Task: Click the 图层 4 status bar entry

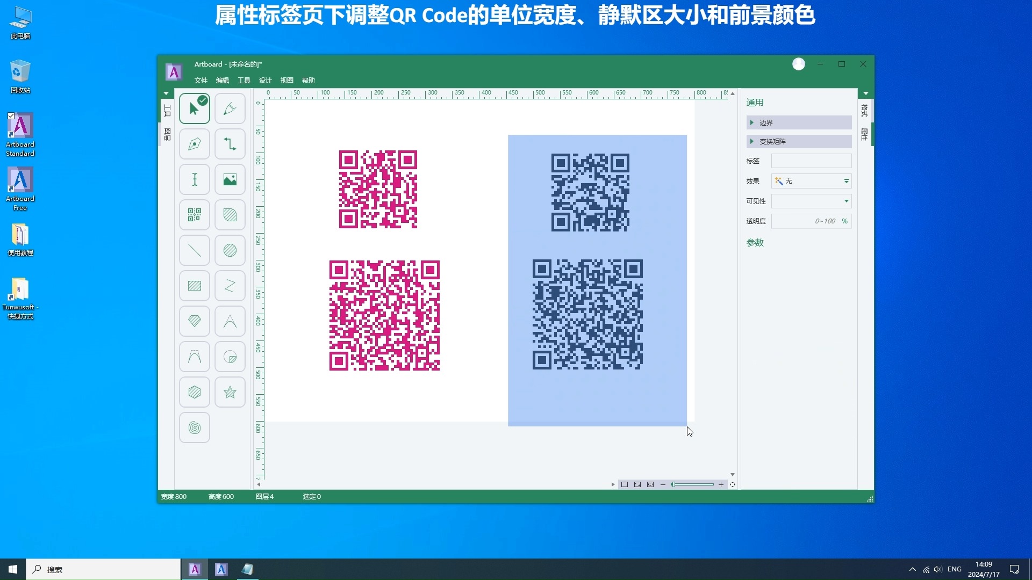Action: tap(264, 497)
